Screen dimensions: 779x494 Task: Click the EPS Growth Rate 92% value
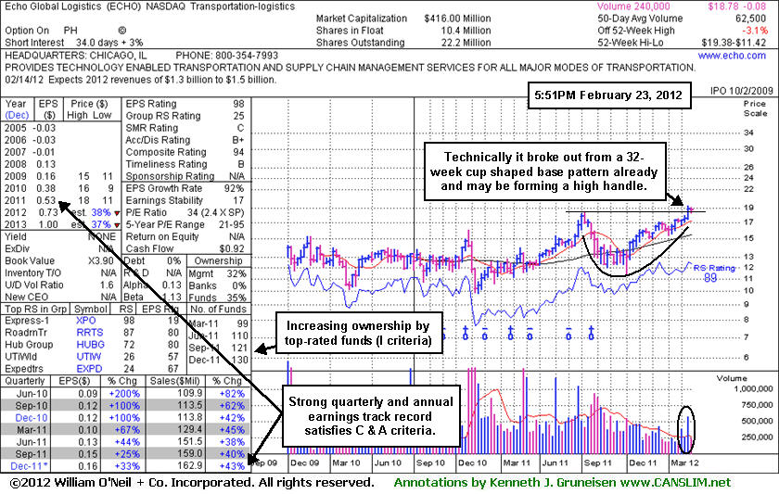(234, 189)
